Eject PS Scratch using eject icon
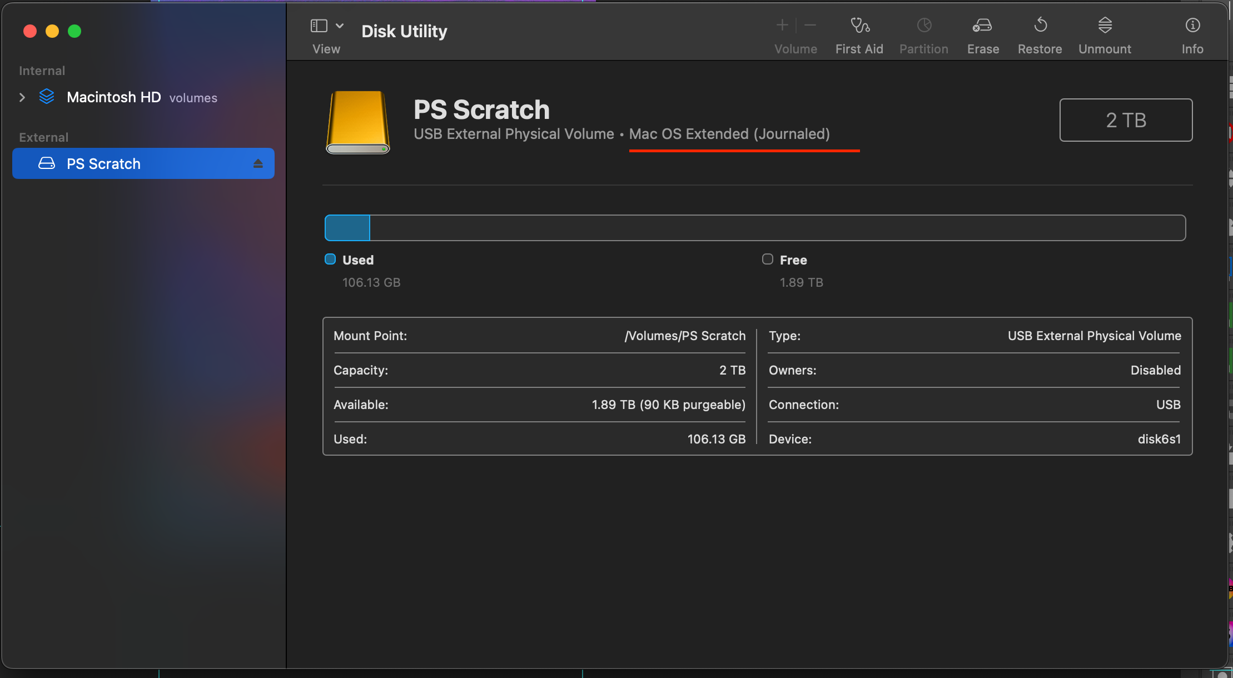1233x678 pixels. coord(257,163)
